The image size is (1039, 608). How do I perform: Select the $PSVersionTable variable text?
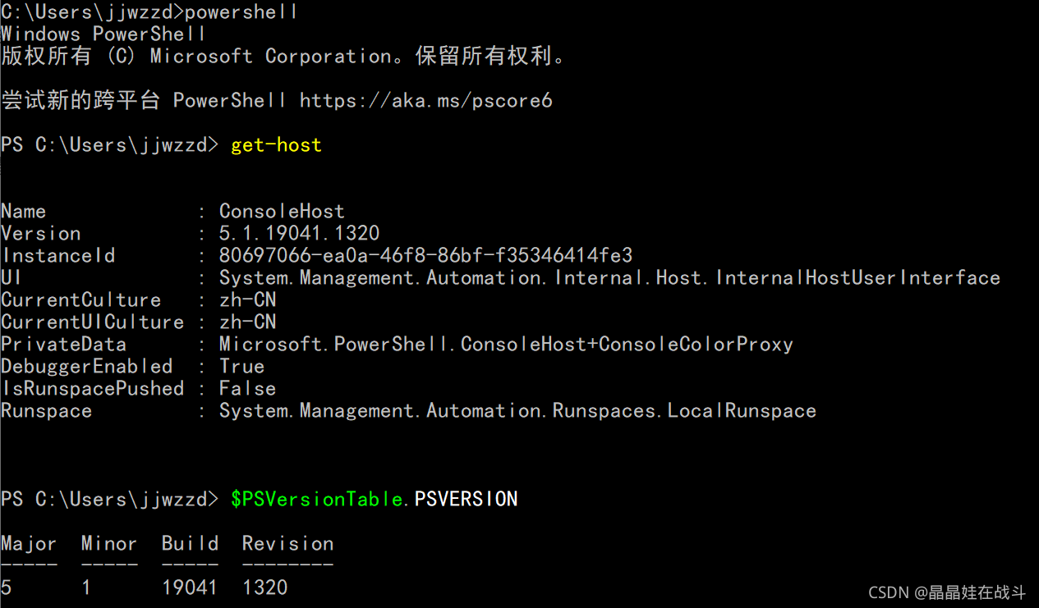316,500
